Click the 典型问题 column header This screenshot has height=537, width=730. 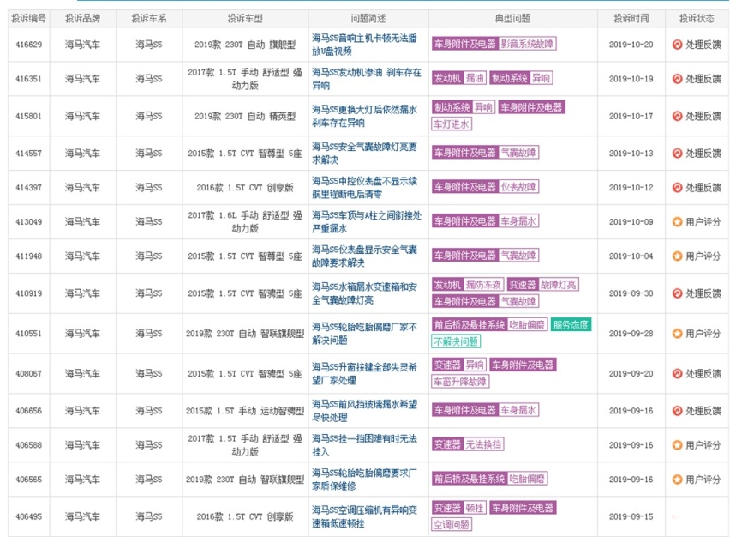pos(512,19)
